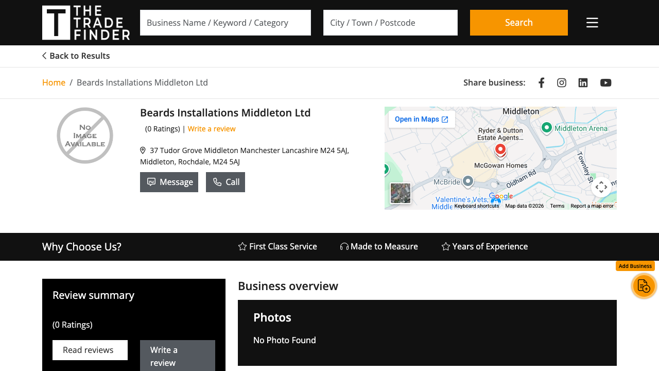Open the YouTube share icon

tap(605, 82)
